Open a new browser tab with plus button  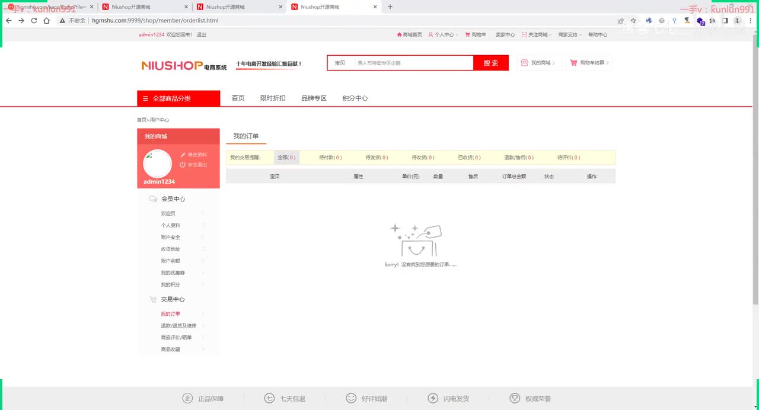[x=390, y=7]
